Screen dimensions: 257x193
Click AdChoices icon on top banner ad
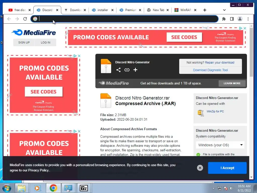(241, 28)
